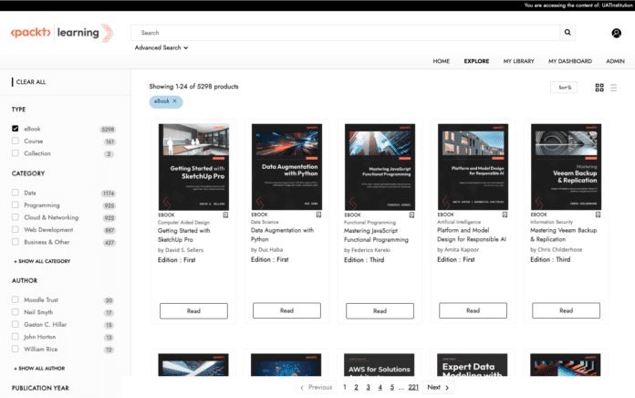Click Clear All filters
The width and height of the screenshot is (635, 398).
[31, 82]
